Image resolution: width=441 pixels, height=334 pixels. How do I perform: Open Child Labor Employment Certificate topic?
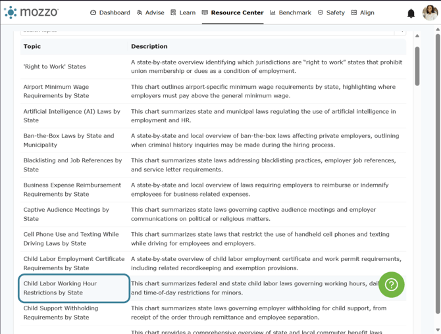pyautogui.click(x=74, y=263)
